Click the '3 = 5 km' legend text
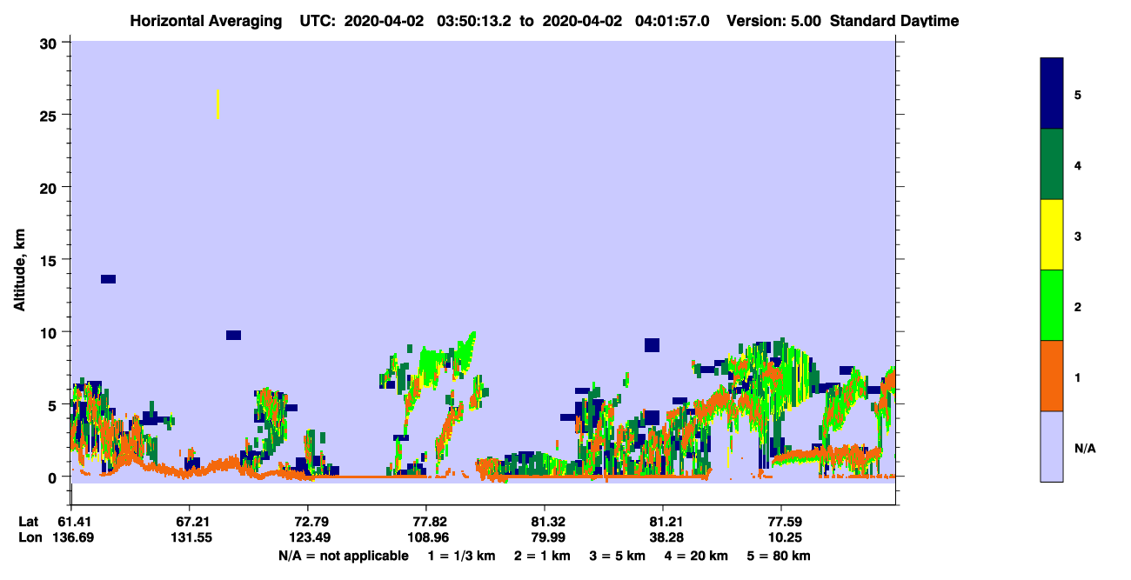Image resolution: width=1131 pixels, height=580 pixels. [x=617, y=556]
